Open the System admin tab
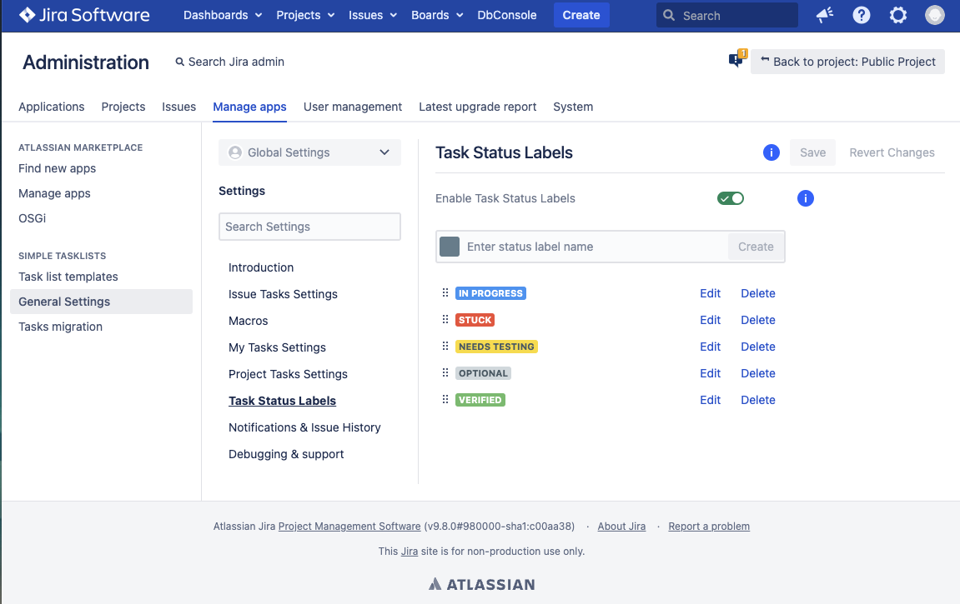This screenshot has height=604, width=960. 572,107
